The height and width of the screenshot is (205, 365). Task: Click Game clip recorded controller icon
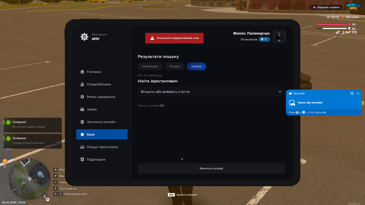click(292, 103)
